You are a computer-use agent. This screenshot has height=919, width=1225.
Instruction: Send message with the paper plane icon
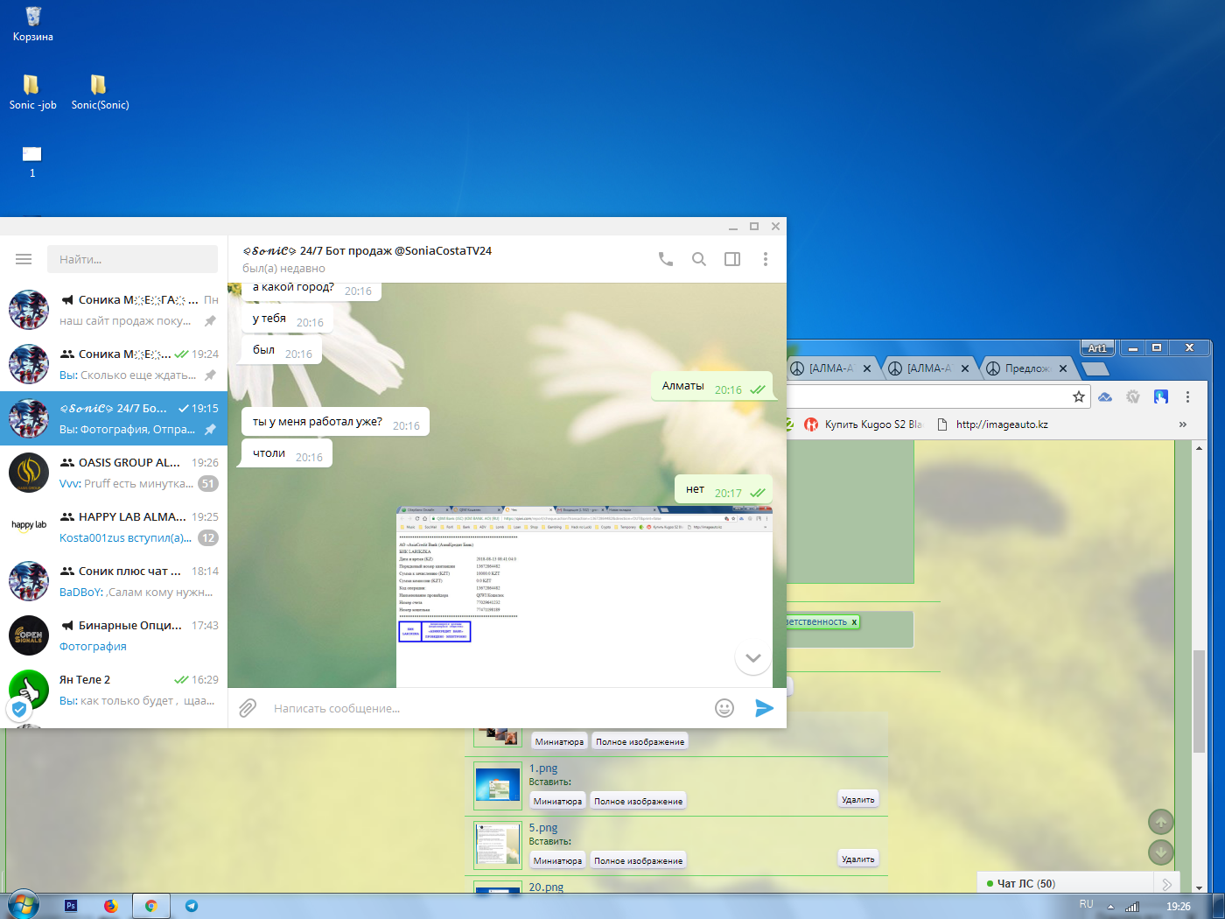click(764, 708)
